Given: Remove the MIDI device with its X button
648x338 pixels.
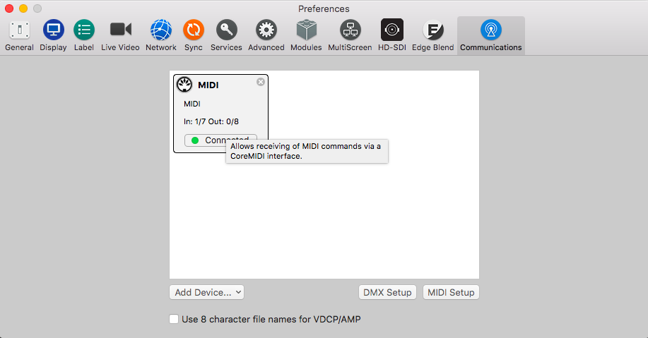Looking at the screenshot, I should 261,82.
